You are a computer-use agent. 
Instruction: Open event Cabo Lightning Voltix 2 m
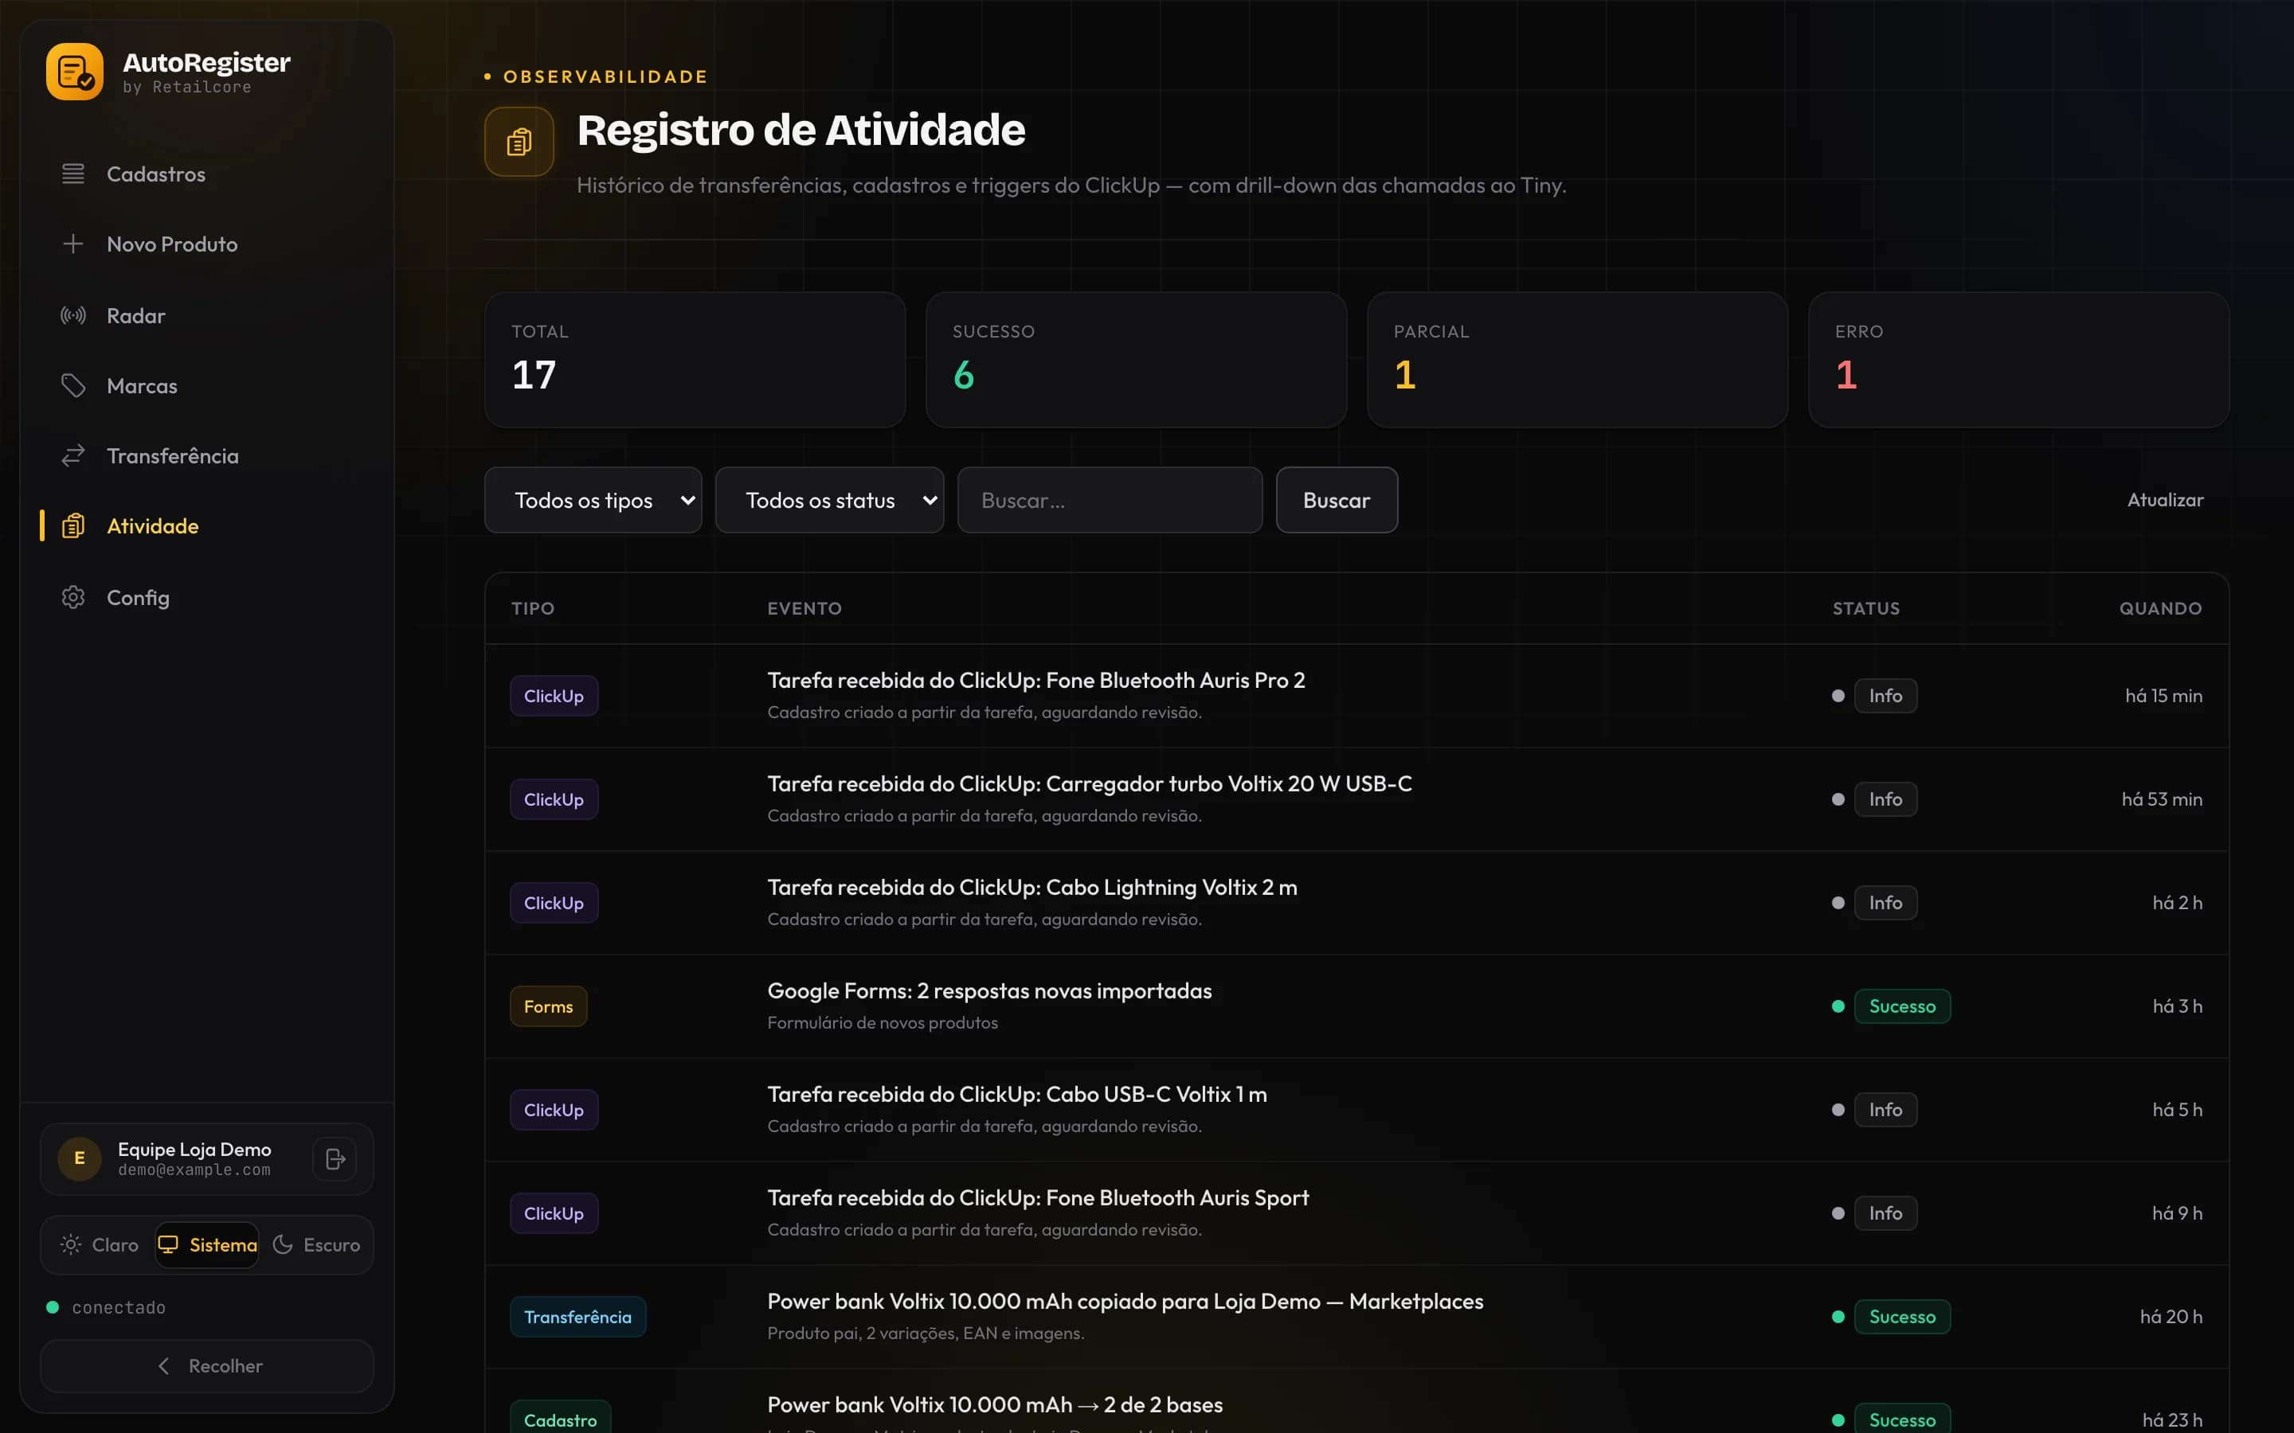click(1356, 902)
